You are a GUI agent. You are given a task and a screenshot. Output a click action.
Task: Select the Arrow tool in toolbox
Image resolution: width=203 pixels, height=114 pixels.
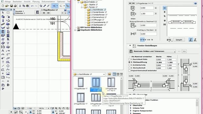tap(3, 13)
